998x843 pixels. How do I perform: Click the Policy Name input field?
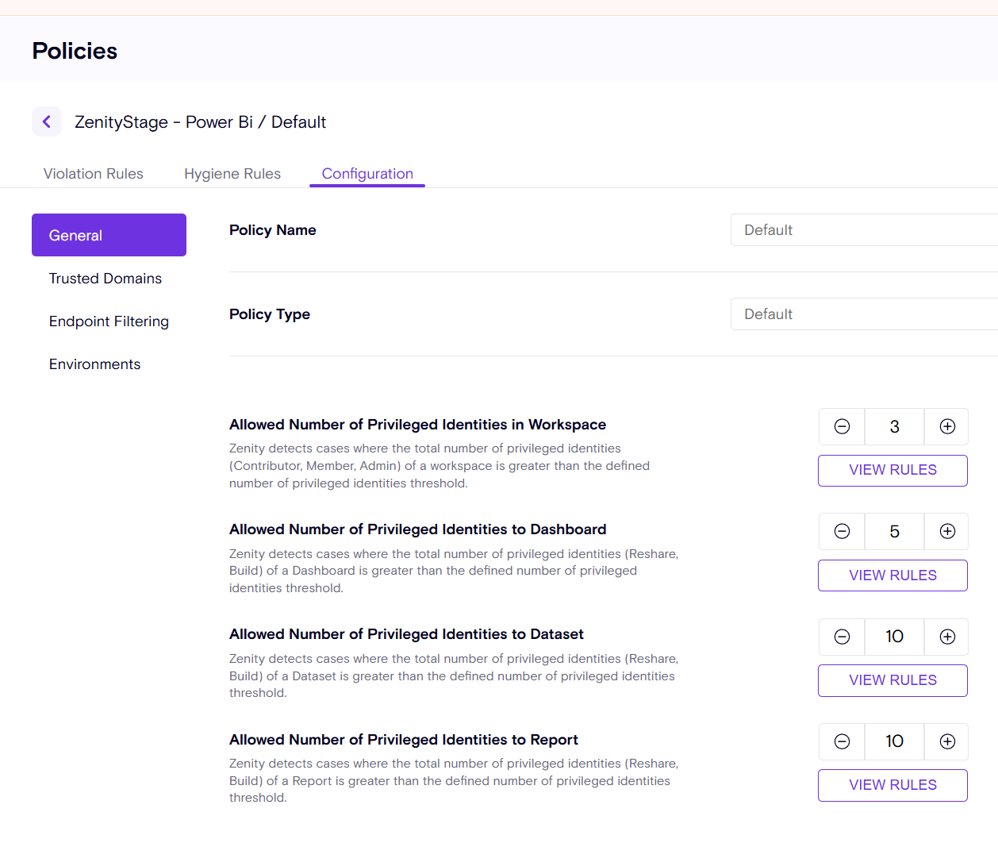(863, 230)
